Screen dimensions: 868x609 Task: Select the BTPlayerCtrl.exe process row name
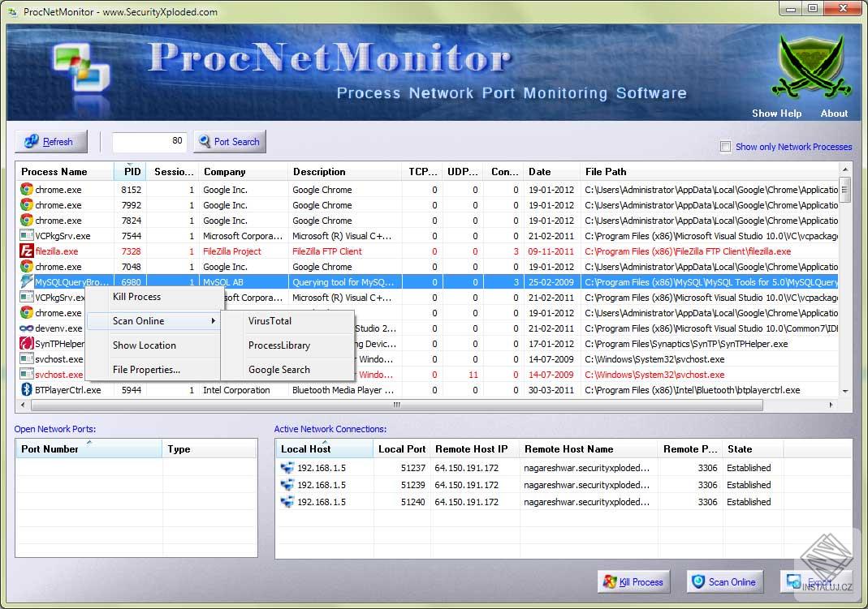click(68, 390)
